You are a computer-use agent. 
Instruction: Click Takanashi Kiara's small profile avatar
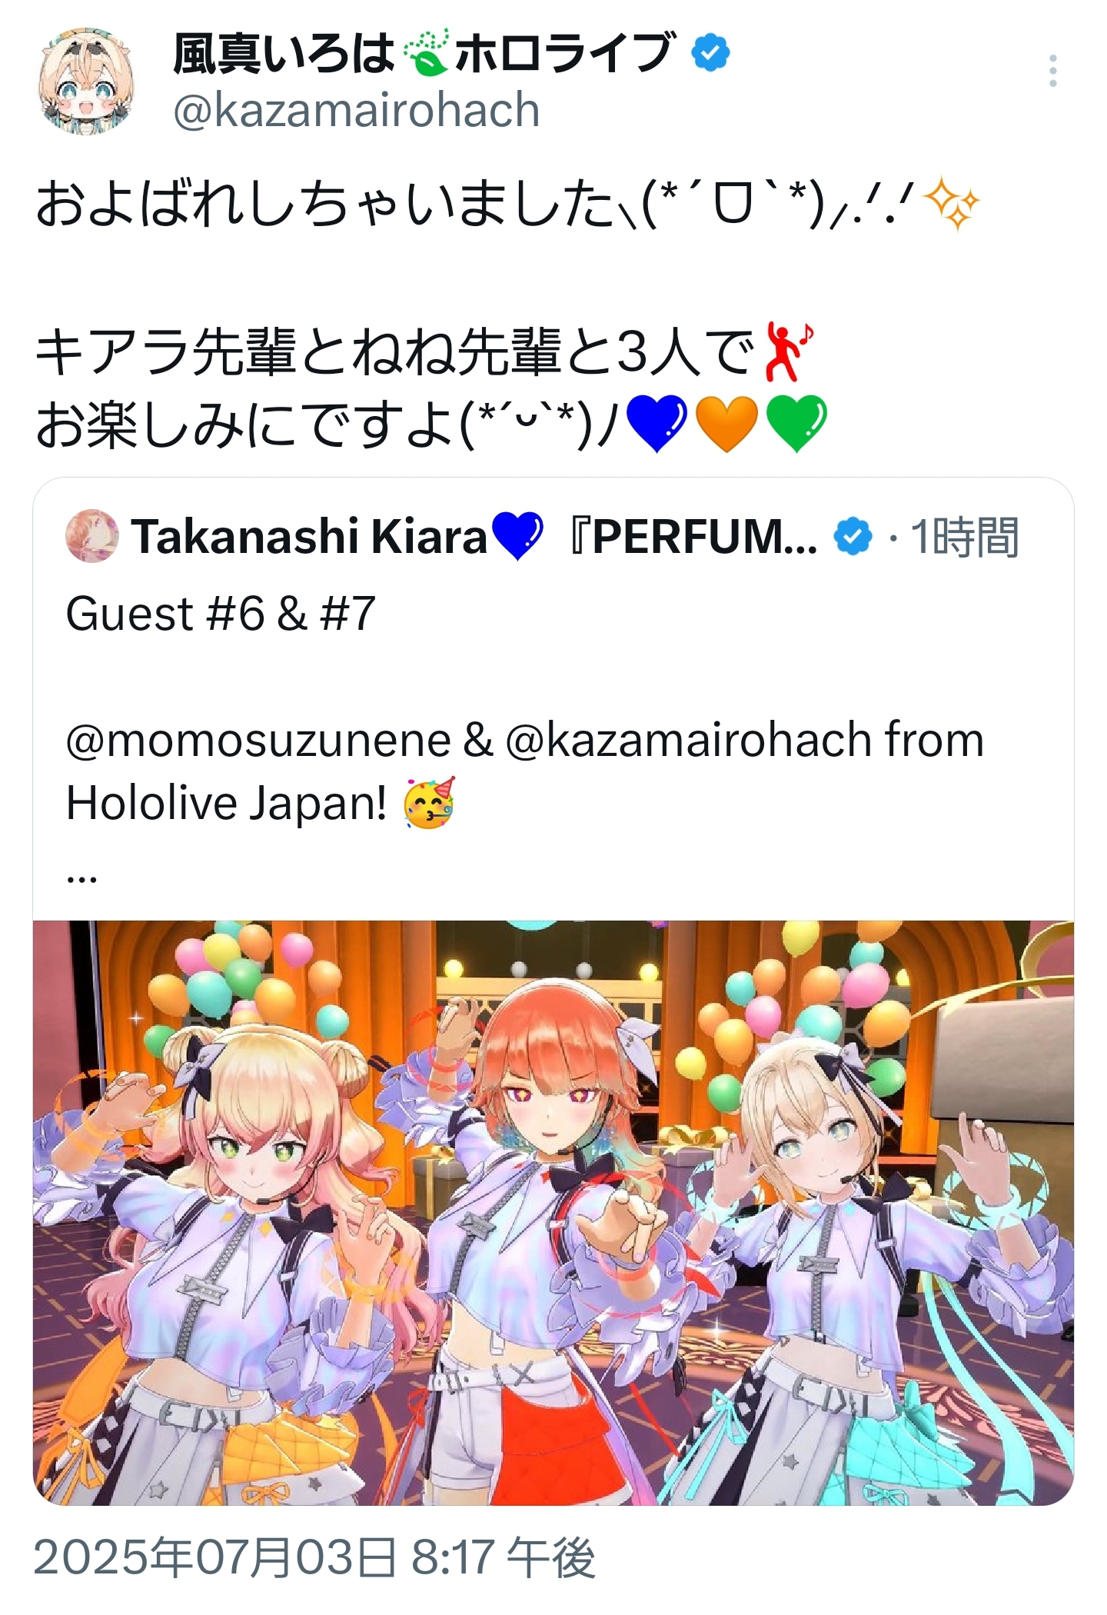[x=92, y=535]
